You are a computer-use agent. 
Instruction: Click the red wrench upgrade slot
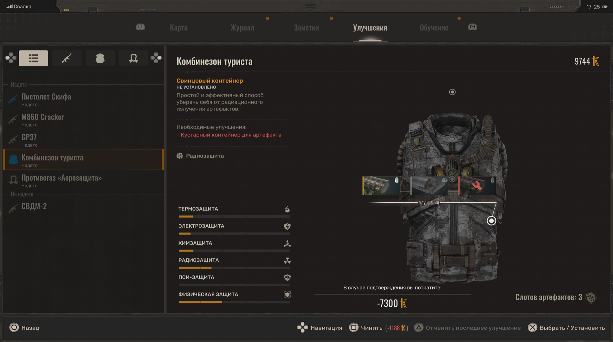[477, 186]
